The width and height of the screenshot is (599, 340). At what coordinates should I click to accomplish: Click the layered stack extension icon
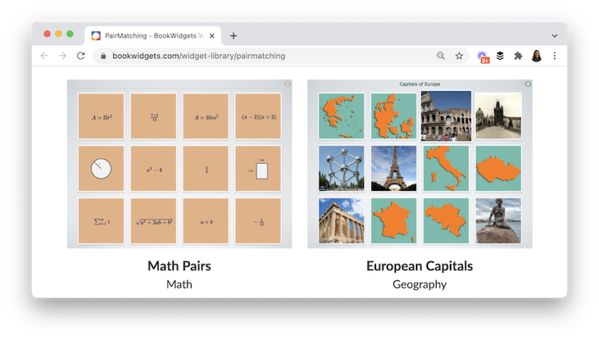[x=500, y=56]
